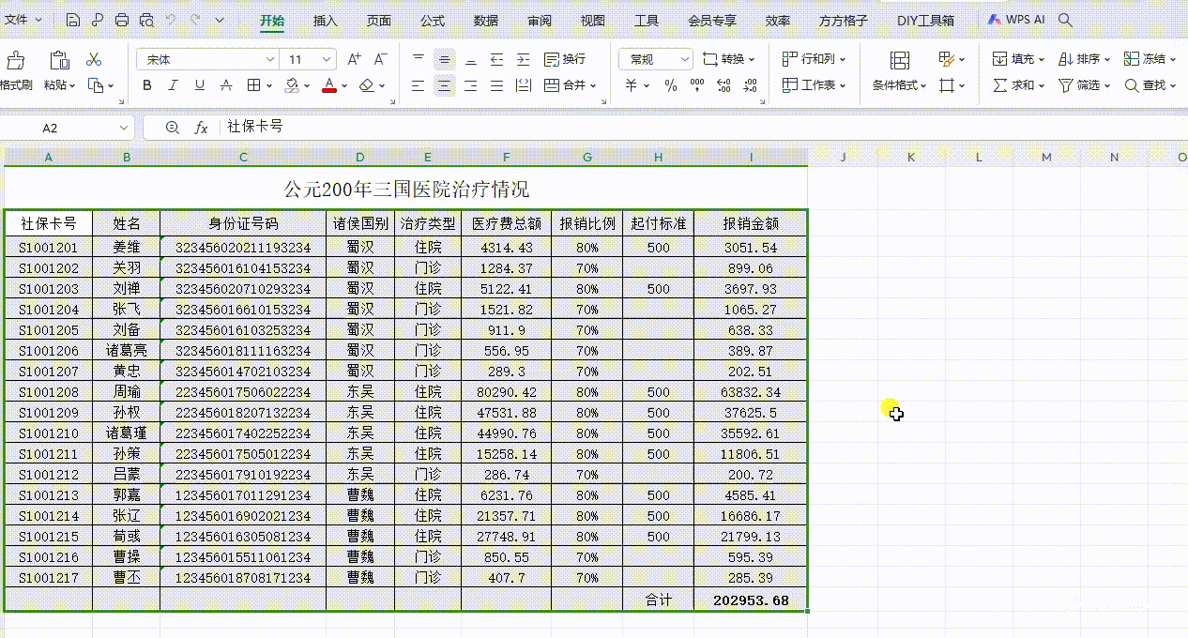Click the percent style icon
Image resolution: width=1188 pixels, height=638 pixels.
click(x=670, y=85)
